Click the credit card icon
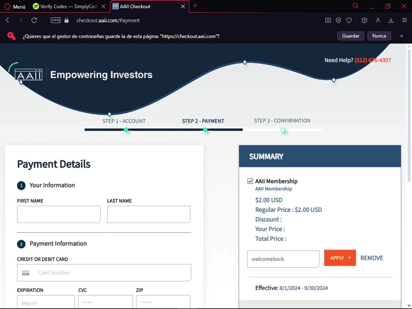412x309 pixels. tap(26, 273)
